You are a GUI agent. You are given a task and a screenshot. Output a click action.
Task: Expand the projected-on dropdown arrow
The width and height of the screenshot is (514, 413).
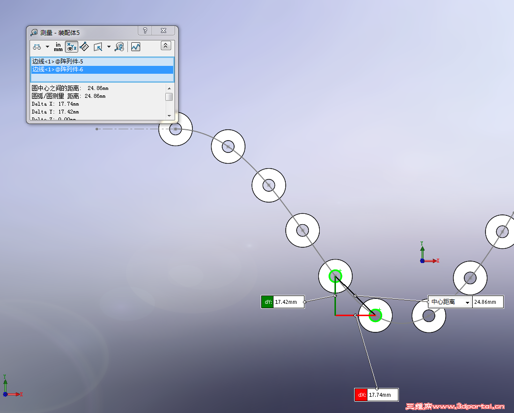[109, 47]
